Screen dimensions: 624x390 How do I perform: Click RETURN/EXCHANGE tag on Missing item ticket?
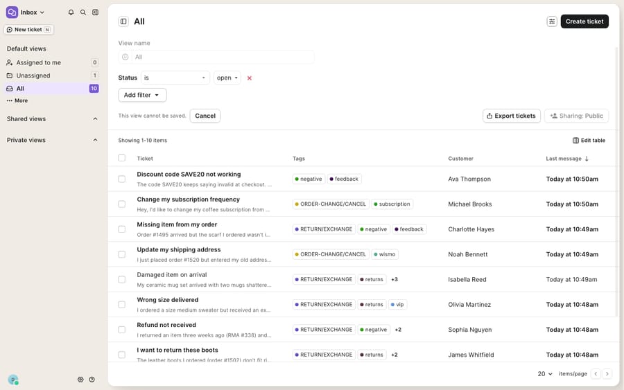[324, 229]
